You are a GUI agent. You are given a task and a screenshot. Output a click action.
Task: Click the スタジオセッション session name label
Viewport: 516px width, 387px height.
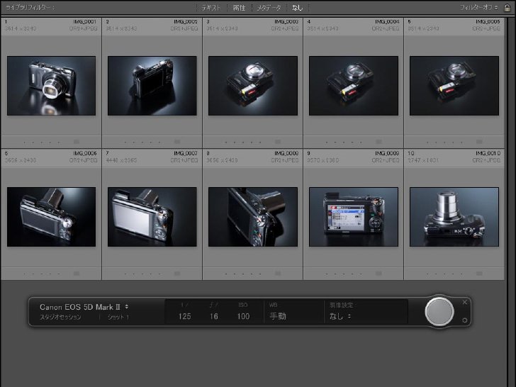pyautogui.click(x=60, y=318)
